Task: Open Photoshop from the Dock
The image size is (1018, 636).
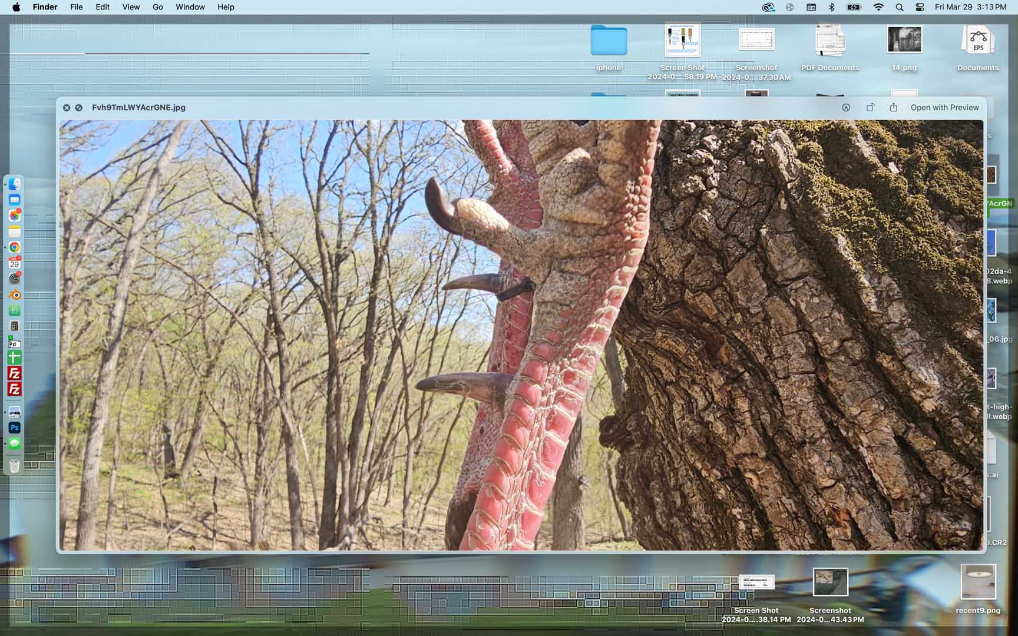Action: tap(15, 428)
